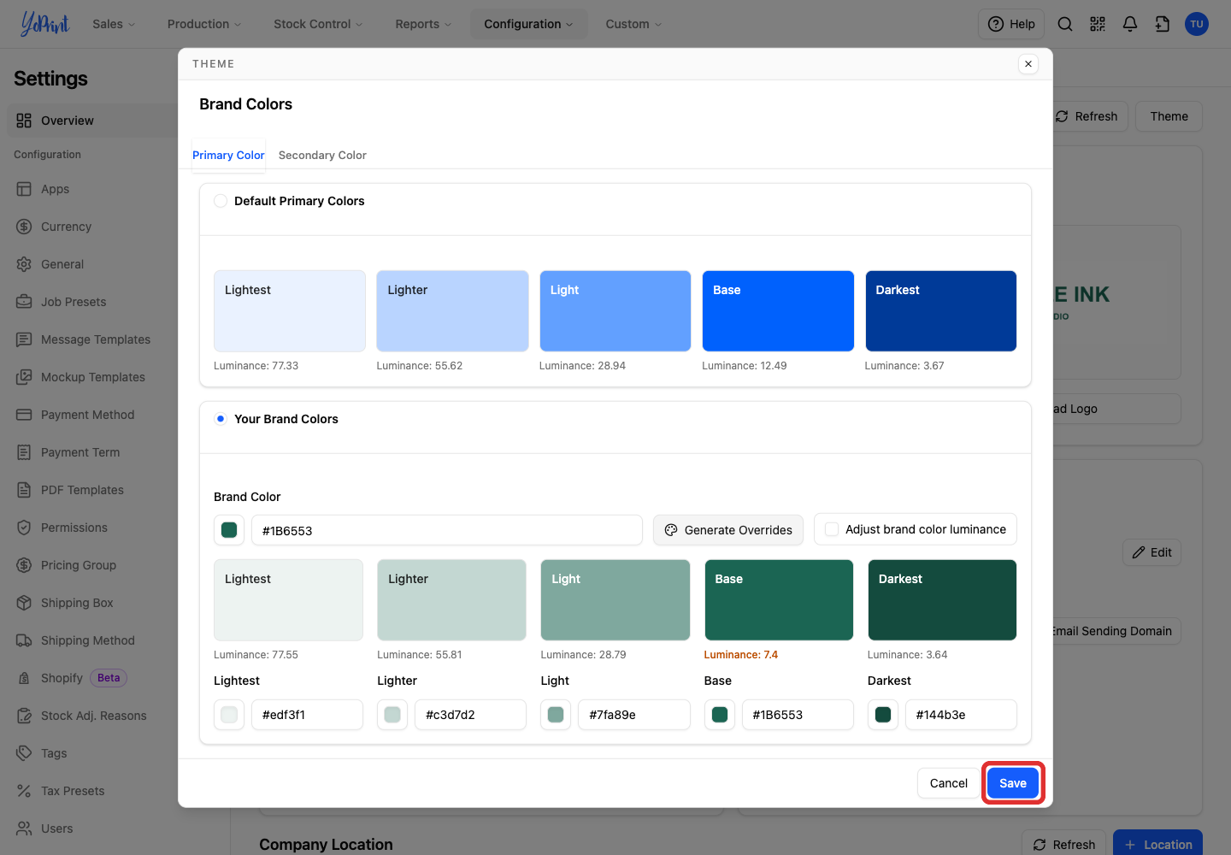The height and width of the screenshot is (855, 1231).
Task: Edit the Lighter hex field #c3d7d2
Action: [471, 715]
